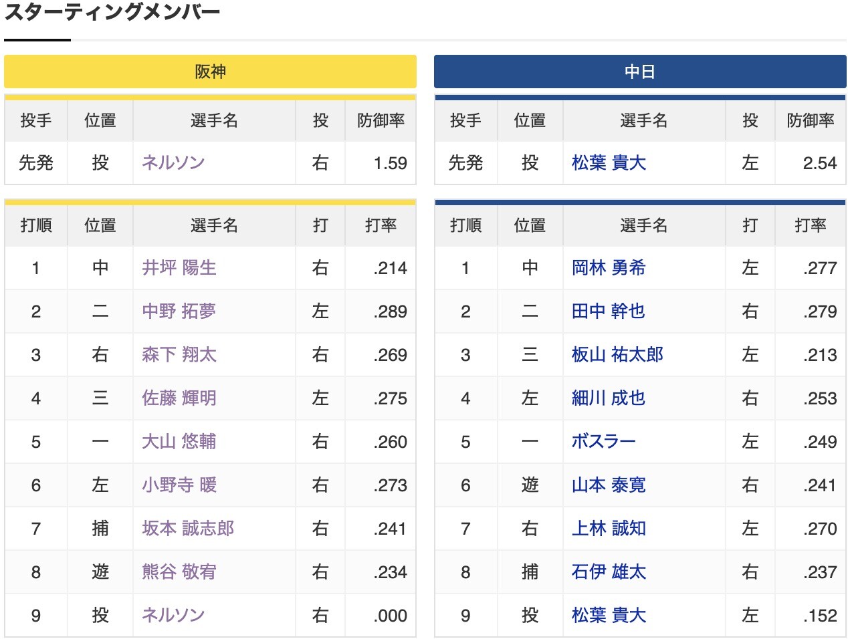Open 中野 拓夢 player page
848x639 pixels.
click(x=179, y=311)
